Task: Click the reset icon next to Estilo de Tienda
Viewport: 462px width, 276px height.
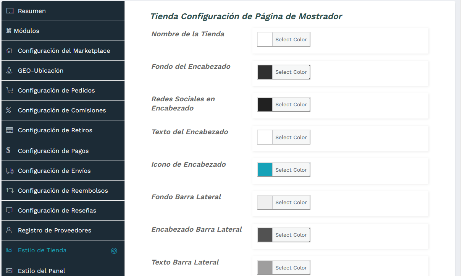Action: pyautogui.click(x=114, y=250)
